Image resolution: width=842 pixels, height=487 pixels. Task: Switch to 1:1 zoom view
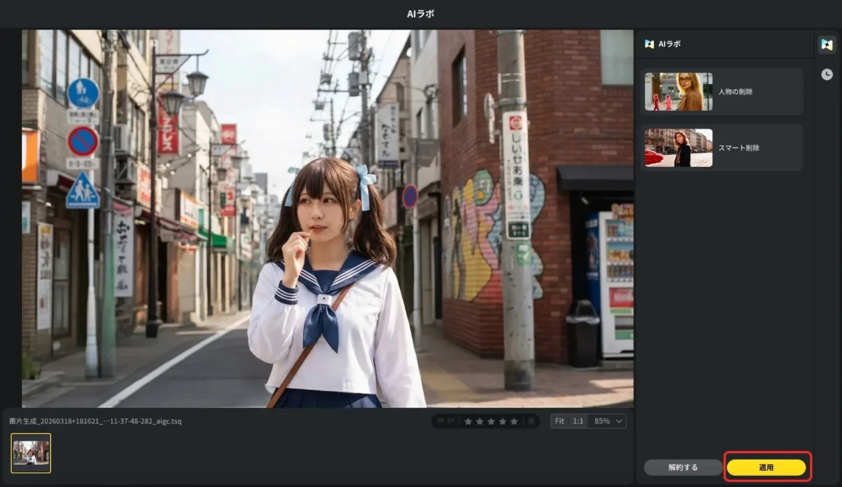[x=578, y=421]
